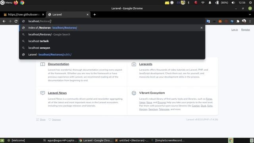Open the Telescope link
Image resolution: width=254 pixels, height=143 pixels.
(164, 110)
